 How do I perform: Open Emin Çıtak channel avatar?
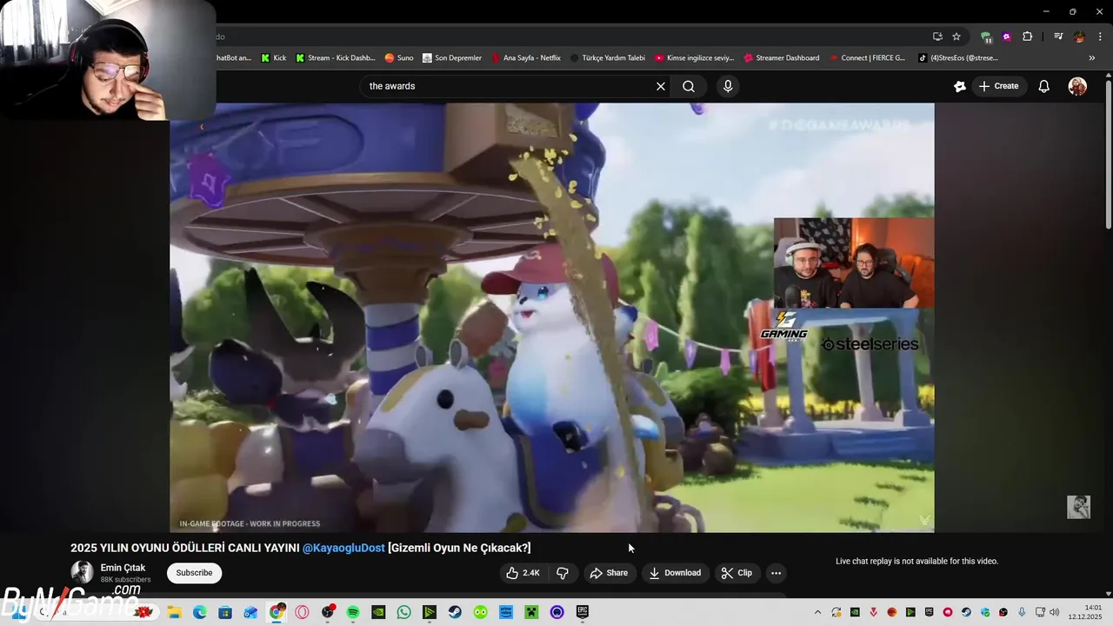point(82,572)
